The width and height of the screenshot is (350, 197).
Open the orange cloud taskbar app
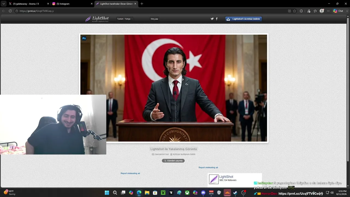tap(227, 193)
